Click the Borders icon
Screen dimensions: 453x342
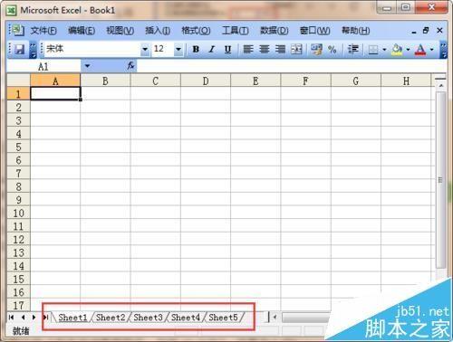click(373, 49)
